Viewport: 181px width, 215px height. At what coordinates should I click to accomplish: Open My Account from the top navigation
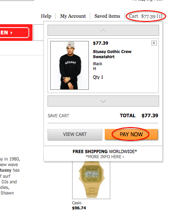[73, 16]
